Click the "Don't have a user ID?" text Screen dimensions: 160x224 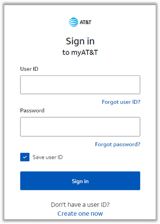80,205
